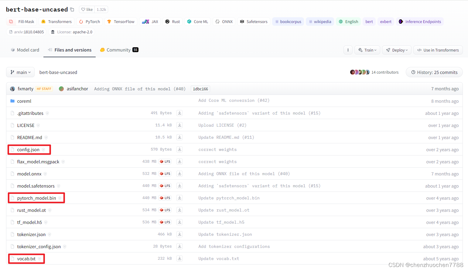Click the LFS badge on pytorch_model.bin
Viewport: 468px width, 270px height.
165,198
